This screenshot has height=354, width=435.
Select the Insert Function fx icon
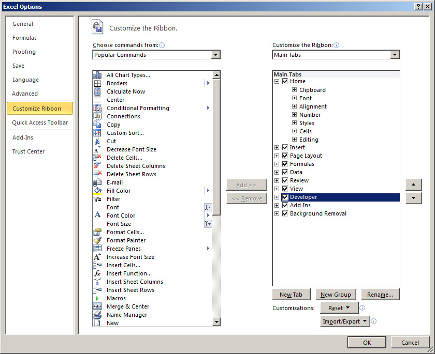tap(97, 273)
